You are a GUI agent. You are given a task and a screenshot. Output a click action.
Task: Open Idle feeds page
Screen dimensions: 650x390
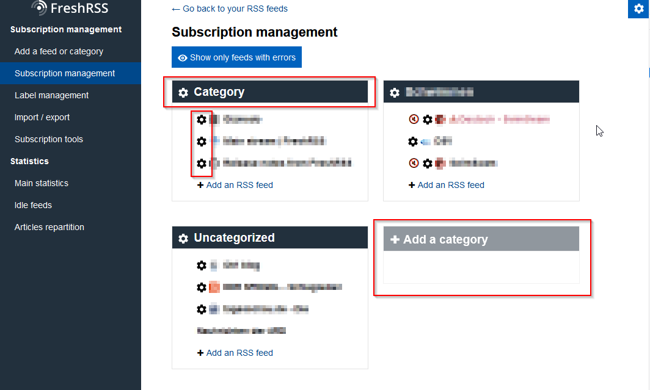pos(33,205)
